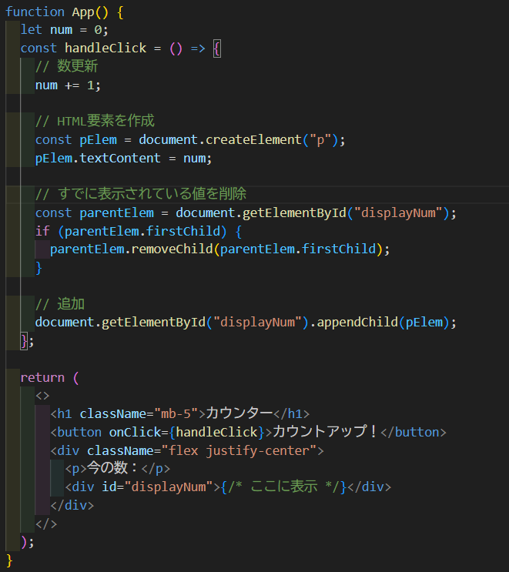
Task: Click the id attribute on the inner div
Action: (109, 487)
